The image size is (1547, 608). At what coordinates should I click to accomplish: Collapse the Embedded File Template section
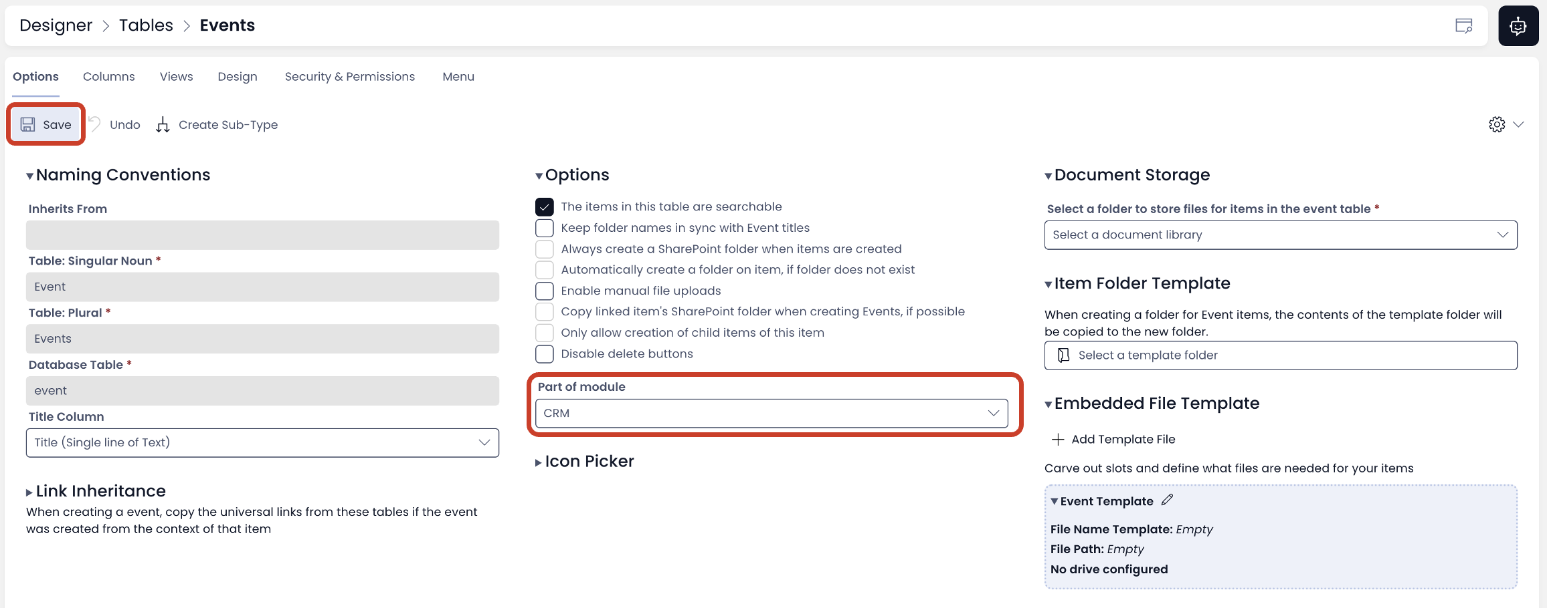pyautogui.click(x=1152, y=404)
